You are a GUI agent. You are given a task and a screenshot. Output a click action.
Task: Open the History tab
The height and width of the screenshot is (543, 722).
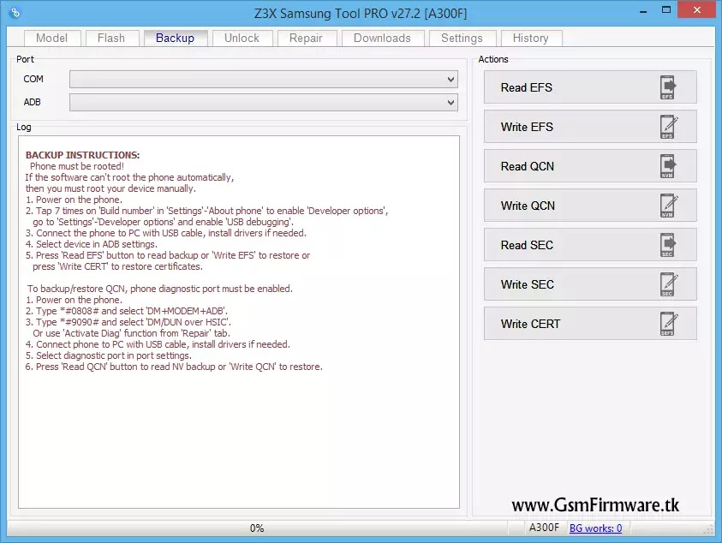coord(531,39)
